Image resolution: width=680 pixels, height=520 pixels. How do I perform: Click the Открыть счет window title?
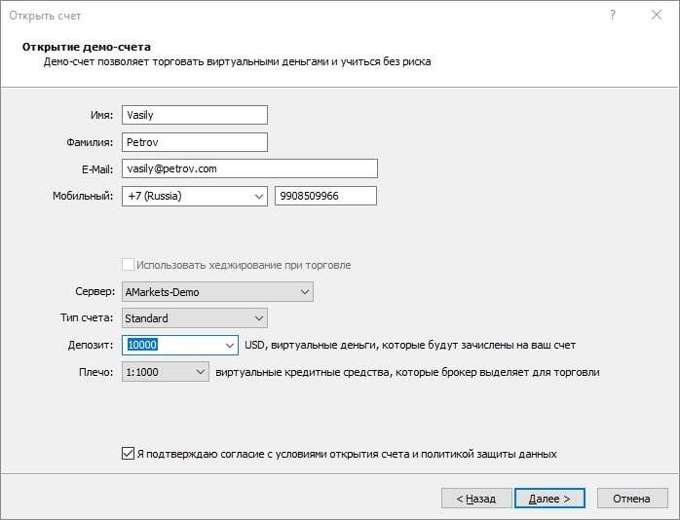coord(45,16)
